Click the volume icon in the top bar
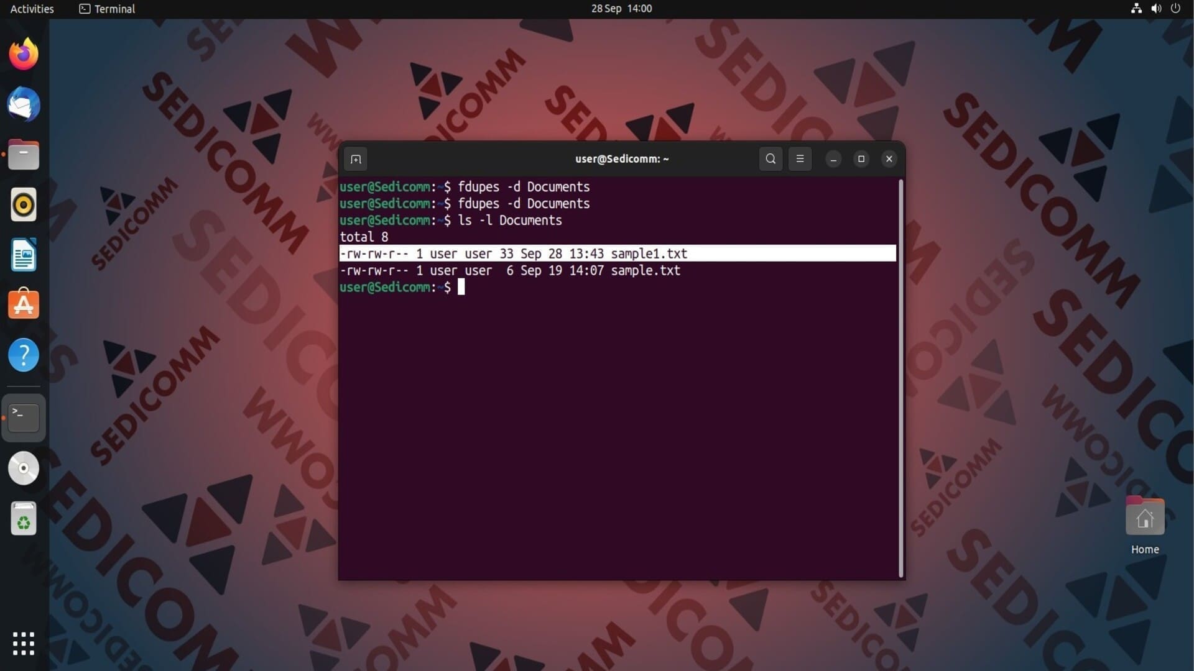The height and width of the screenshot is (671, 1194). (1156, 9)
